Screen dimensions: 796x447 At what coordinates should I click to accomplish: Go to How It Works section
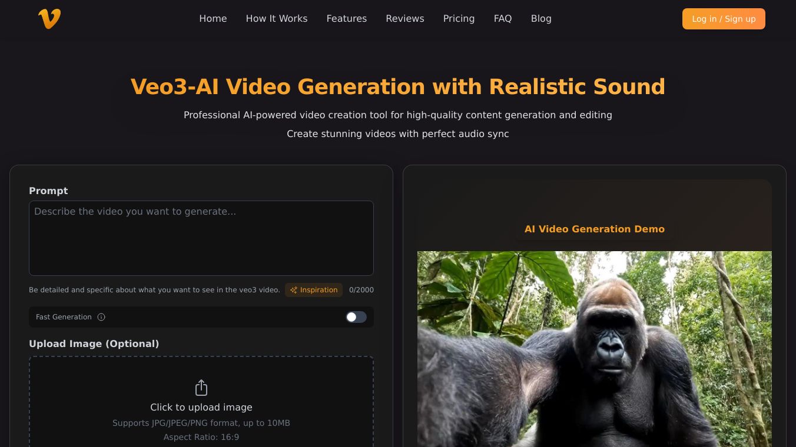[x=277, y=19]
